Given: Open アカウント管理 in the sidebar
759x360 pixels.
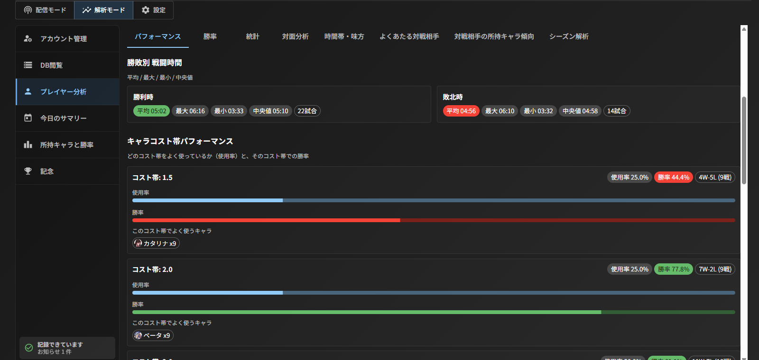Looking at the screenshot, I should [x=67, y=38].
